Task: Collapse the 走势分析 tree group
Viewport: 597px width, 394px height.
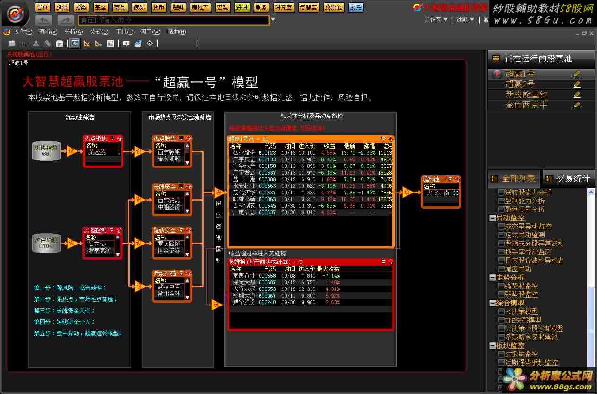Action: (x=493, y=278)
